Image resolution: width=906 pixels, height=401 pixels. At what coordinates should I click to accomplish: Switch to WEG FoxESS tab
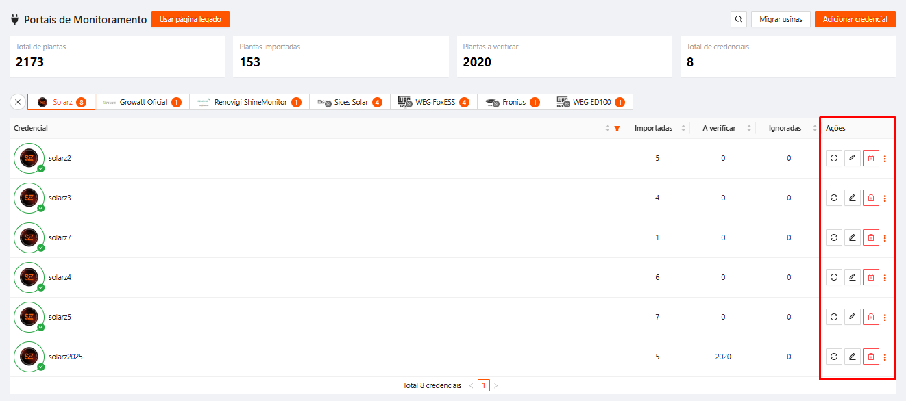[x=433, y=102]
